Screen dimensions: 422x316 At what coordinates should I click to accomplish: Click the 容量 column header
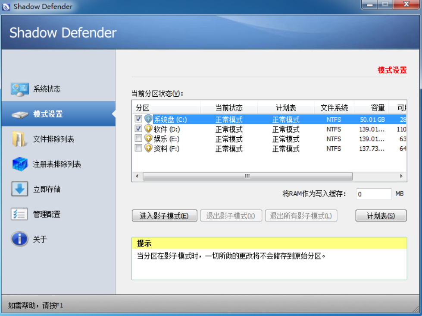pyautogui.click(x=372, y=108)
